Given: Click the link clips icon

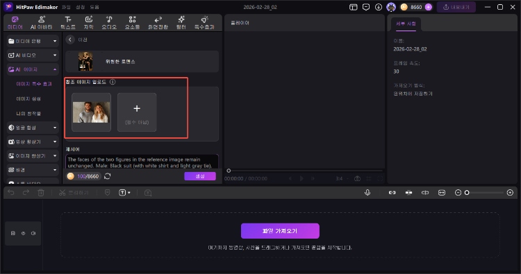Looking at the screenshot, I should (392, 193).
